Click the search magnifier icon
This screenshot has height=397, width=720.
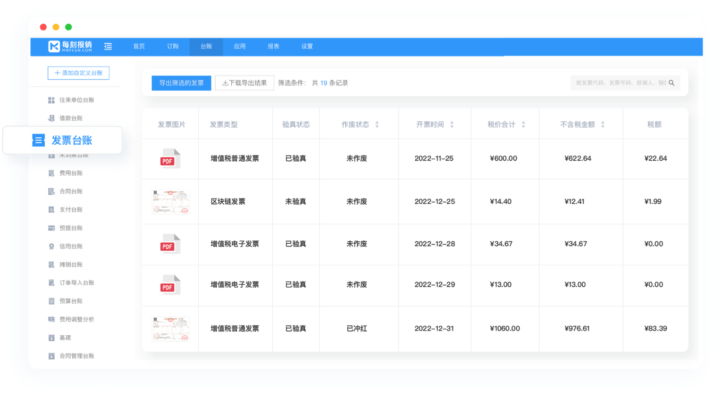pos(671,83)
